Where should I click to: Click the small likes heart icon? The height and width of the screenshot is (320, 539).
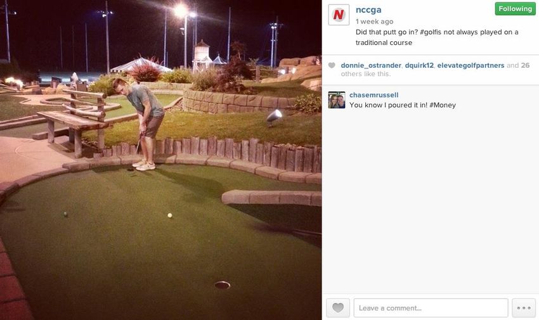coord(332,65)
